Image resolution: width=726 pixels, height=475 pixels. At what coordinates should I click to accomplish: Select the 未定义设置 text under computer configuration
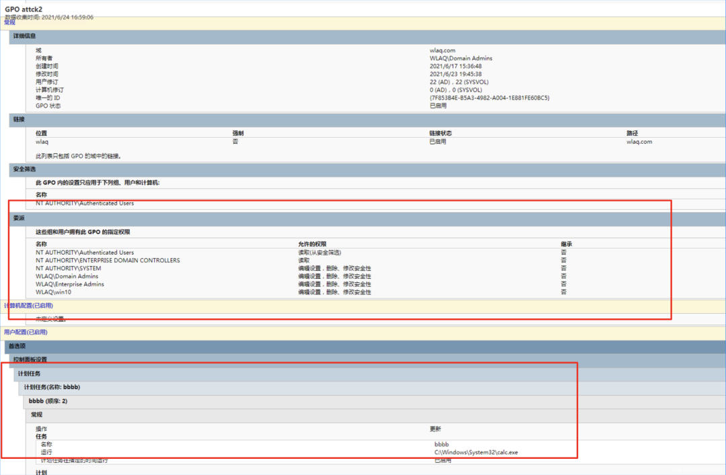[x=51, y=319]
